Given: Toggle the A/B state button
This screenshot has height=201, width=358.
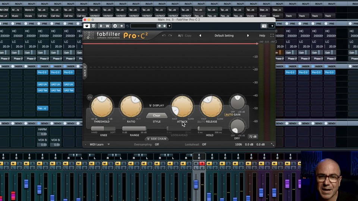Looking at the screenshot, I should click(x=180, y=36).
